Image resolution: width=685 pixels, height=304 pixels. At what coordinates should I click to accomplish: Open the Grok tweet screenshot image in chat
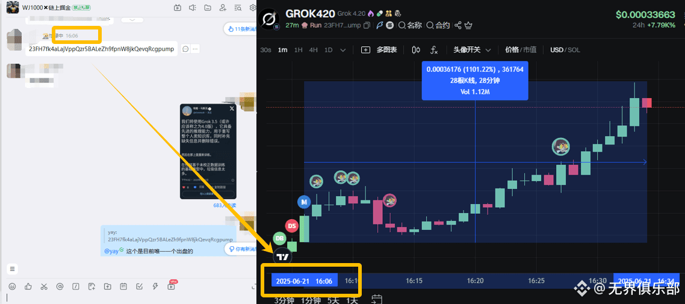tap(208, 151)
